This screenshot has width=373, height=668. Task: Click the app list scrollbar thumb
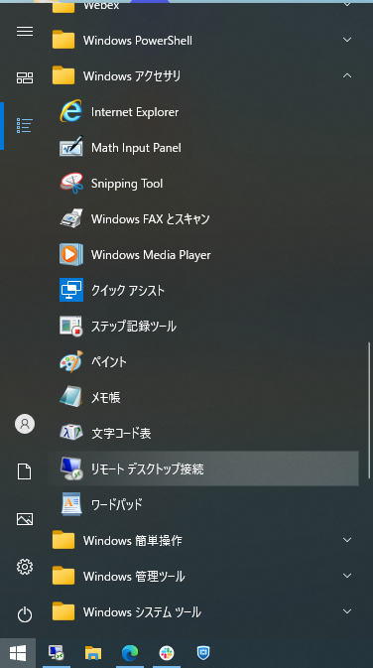[369, 411]
